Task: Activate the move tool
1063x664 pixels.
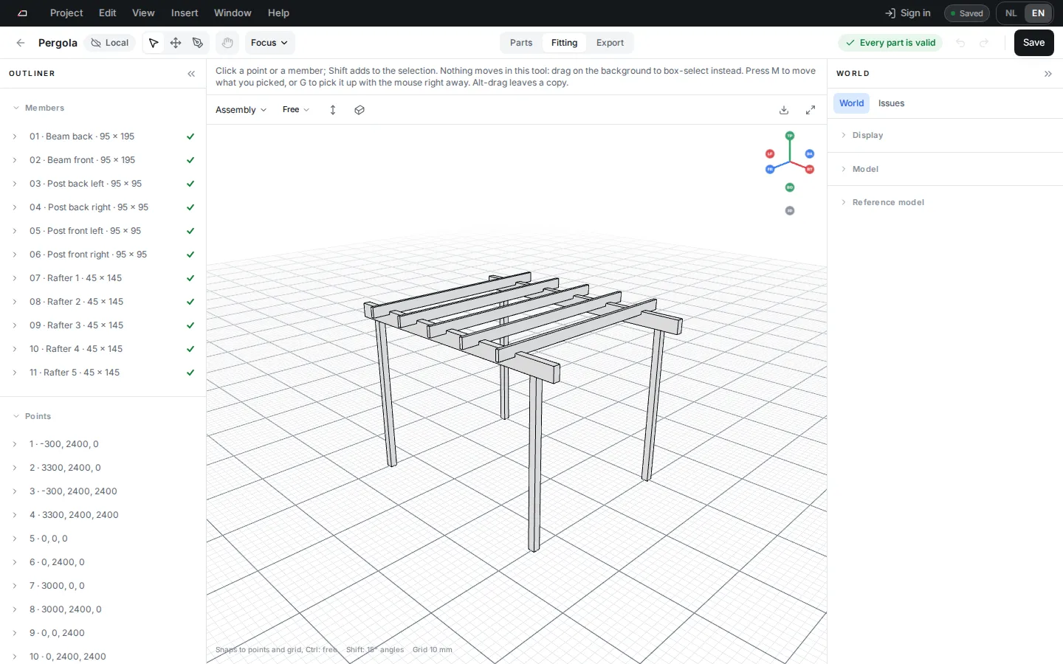Action: pos(176,43)
